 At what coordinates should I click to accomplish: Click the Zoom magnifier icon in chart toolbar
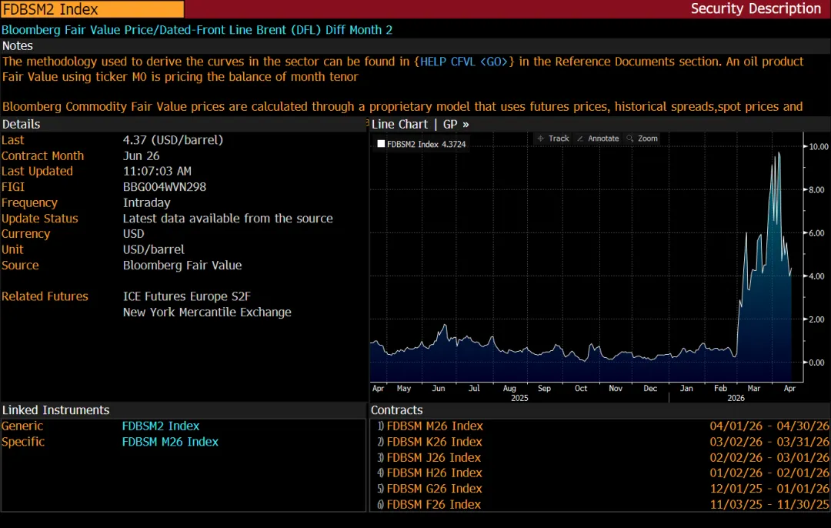pos(629,139)
